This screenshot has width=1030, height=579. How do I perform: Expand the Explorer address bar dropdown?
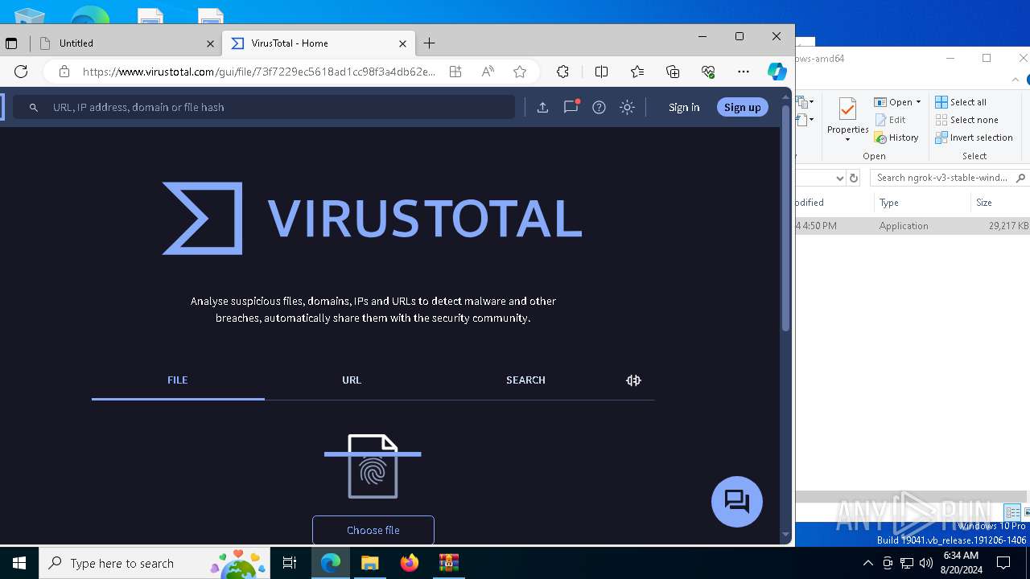point(839,178)
